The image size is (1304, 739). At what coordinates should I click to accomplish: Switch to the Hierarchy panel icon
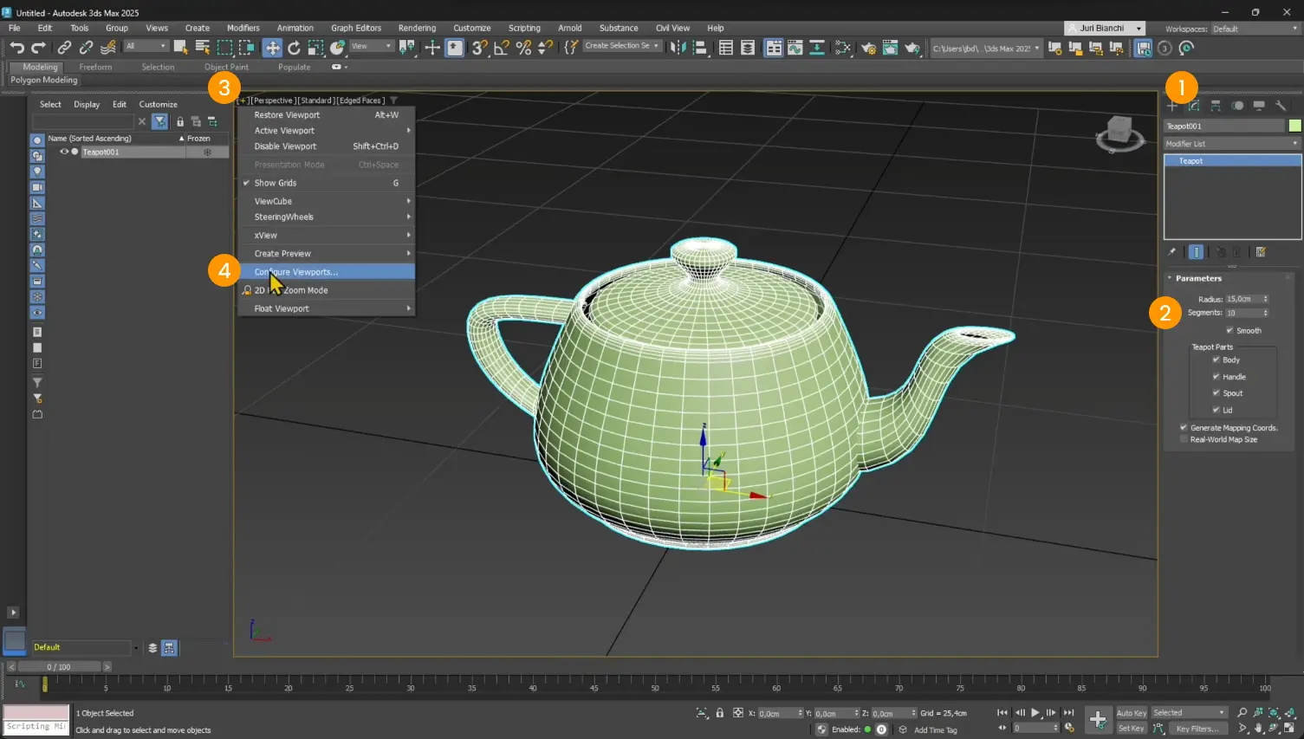coord(1216,106)
